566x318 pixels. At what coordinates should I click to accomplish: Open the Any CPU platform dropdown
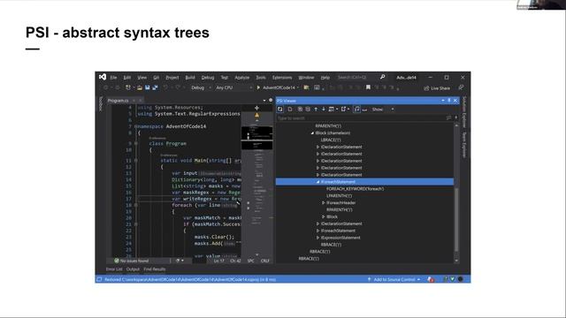(233, 87)
